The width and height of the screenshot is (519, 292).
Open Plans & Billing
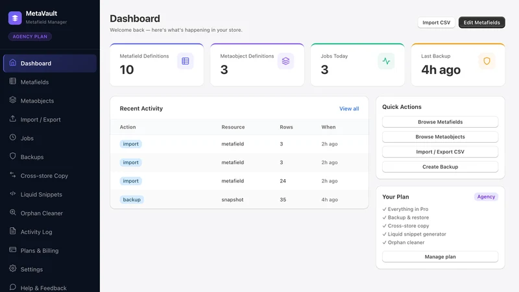[50, 250]
